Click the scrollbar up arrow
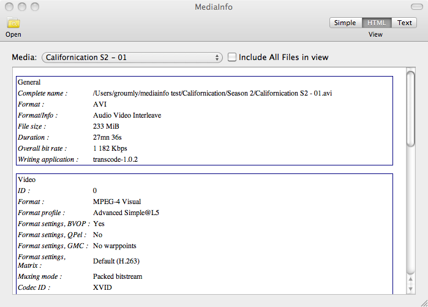 pos(410,279)
